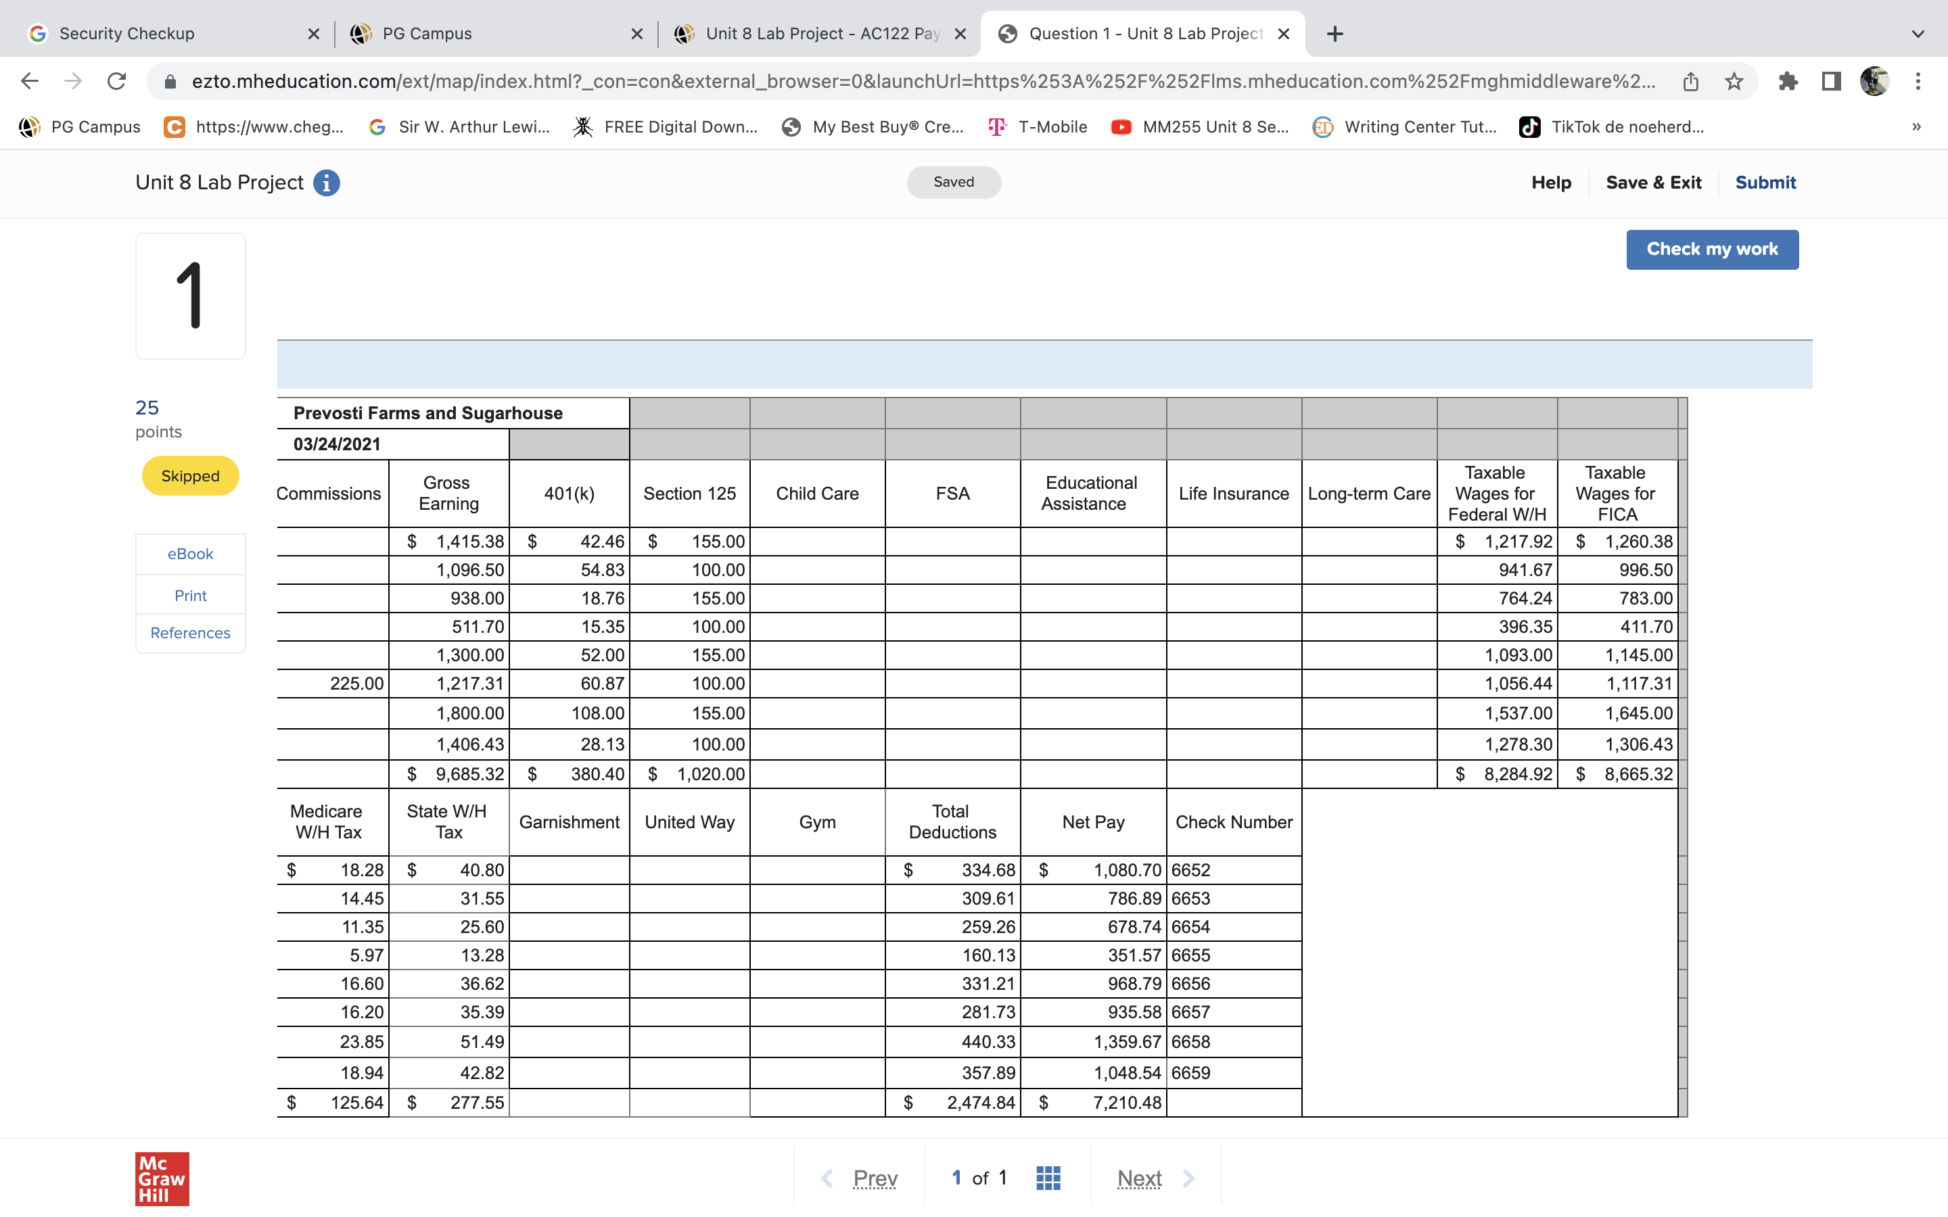Viewport: 1948px width, 1217px height.
Task: Click the info icon beside Unit 8 Lab Project
Action: pyautogui.click(x=326, y=183)
